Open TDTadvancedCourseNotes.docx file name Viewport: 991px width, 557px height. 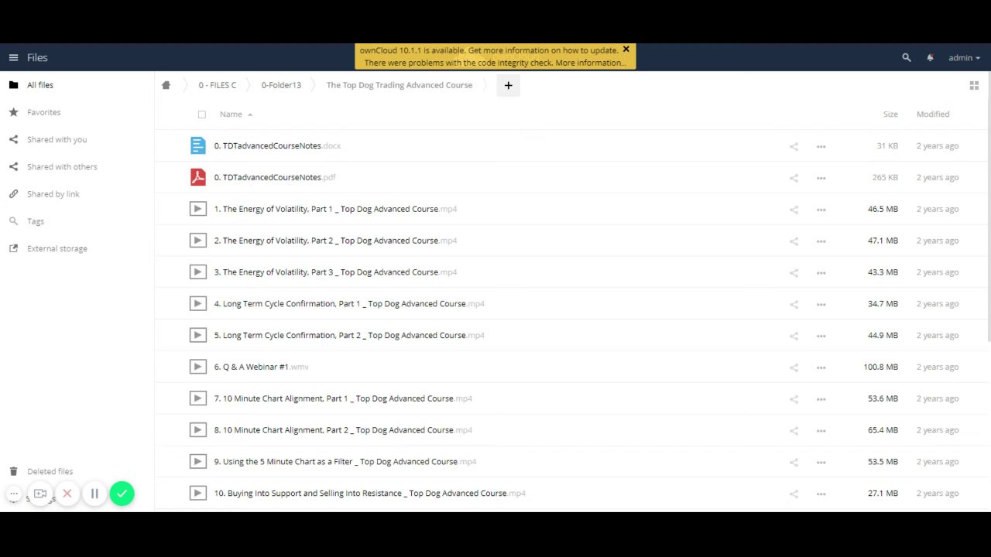[x=277, y=145]
